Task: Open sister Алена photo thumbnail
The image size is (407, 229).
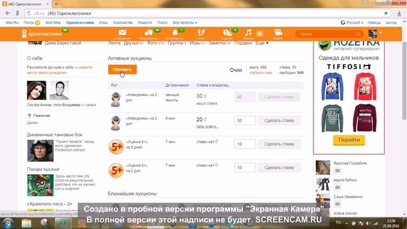Action: (x=37, y=90)
